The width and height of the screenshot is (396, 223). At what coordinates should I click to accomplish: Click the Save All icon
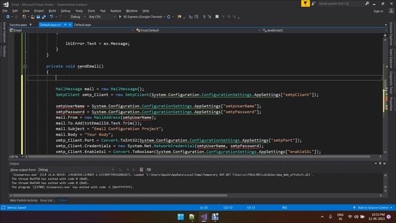click(44, 17)
